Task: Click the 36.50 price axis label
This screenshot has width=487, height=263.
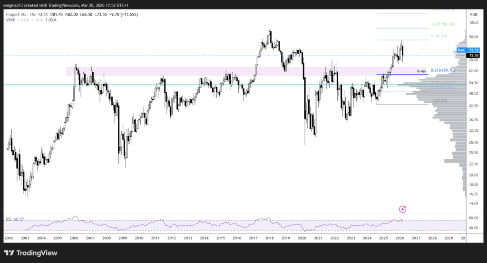Action: pos(473,120)
